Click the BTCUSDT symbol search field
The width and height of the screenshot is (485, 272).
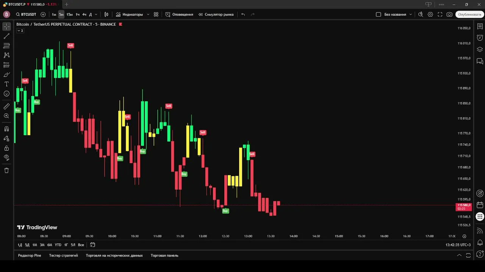point(26,14)
